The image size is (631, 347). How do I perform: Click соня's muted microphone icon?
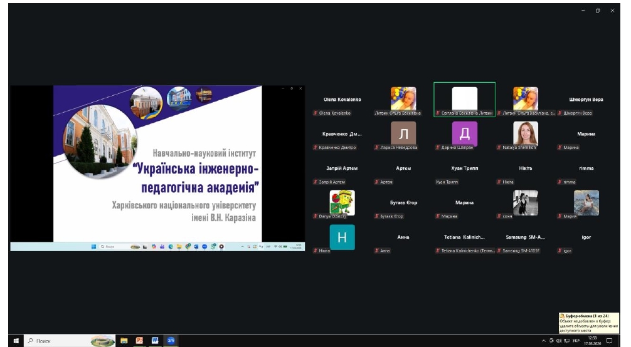pyautogui.click(x=499, y=216)
